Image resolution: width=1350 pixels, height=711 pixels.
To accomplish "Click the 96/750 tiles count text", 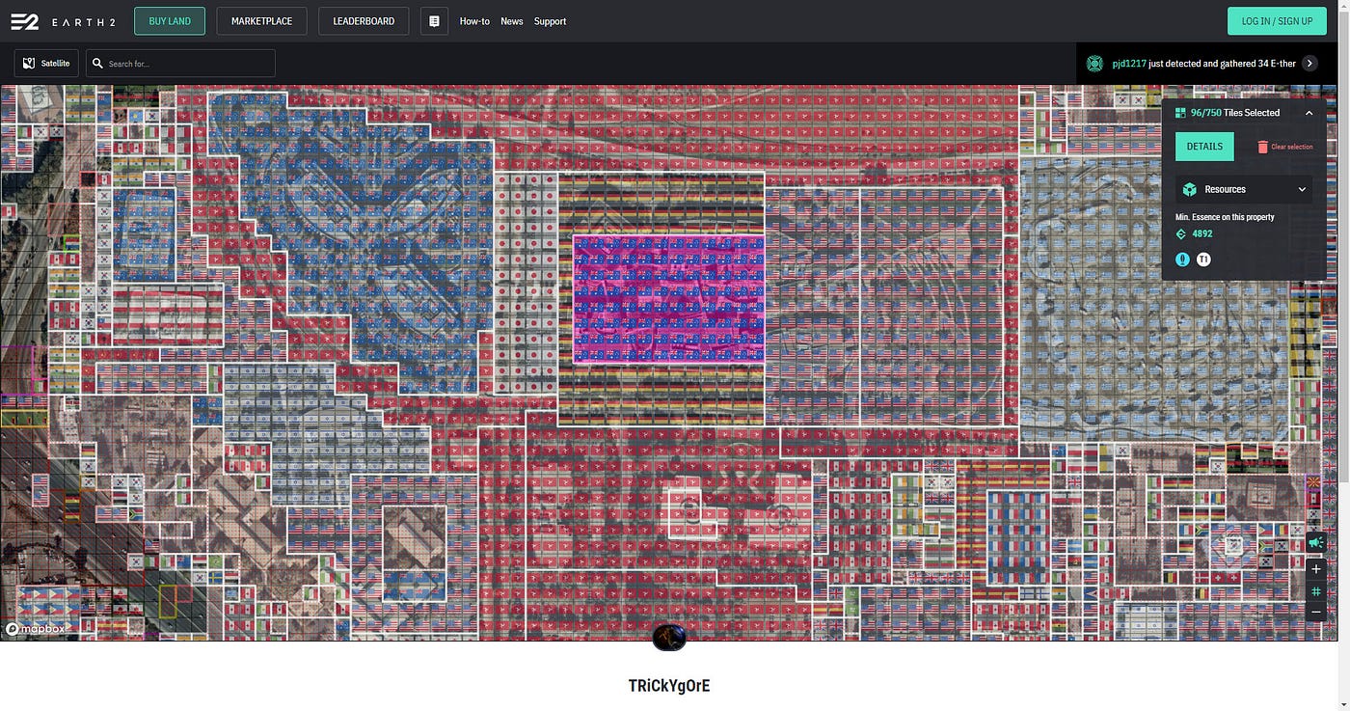I will click(x=1206, y=113).
